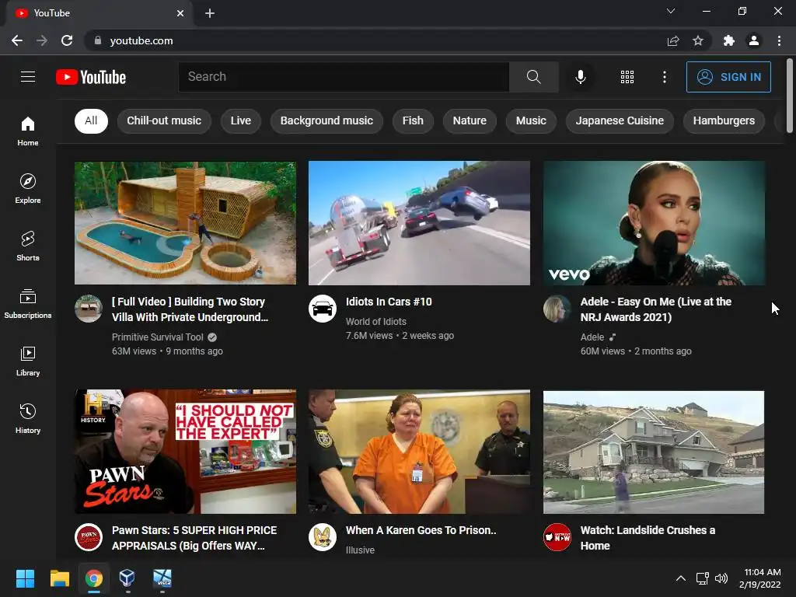Open Chrome extensions puzzle icon
This screenshot has width=796, height=597.
tap(729, 40)
